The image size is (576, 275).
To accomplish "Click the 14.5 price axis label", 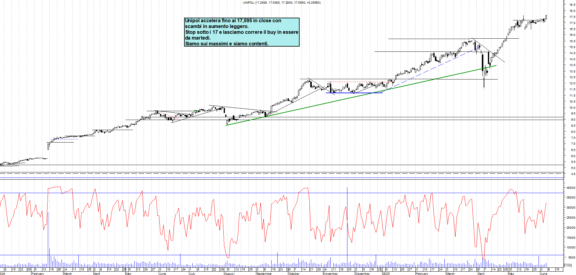I will click(x=572, y=53).
